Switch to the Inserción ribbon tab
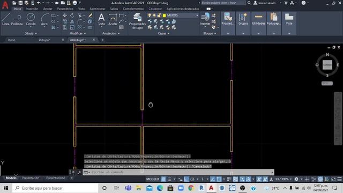The height and width of the screenshot is (193, 343). (x=32, y=9)
